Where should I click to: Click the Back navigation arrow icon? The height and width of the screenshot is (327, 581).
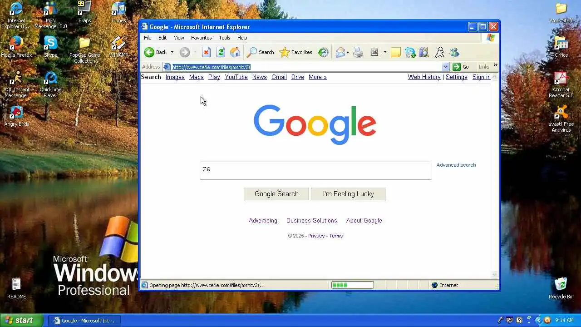(149, 52)
